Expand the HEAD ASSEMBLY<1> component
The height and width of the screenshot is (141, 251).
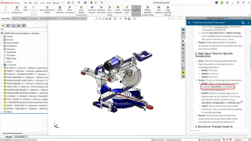click(2, 84)
